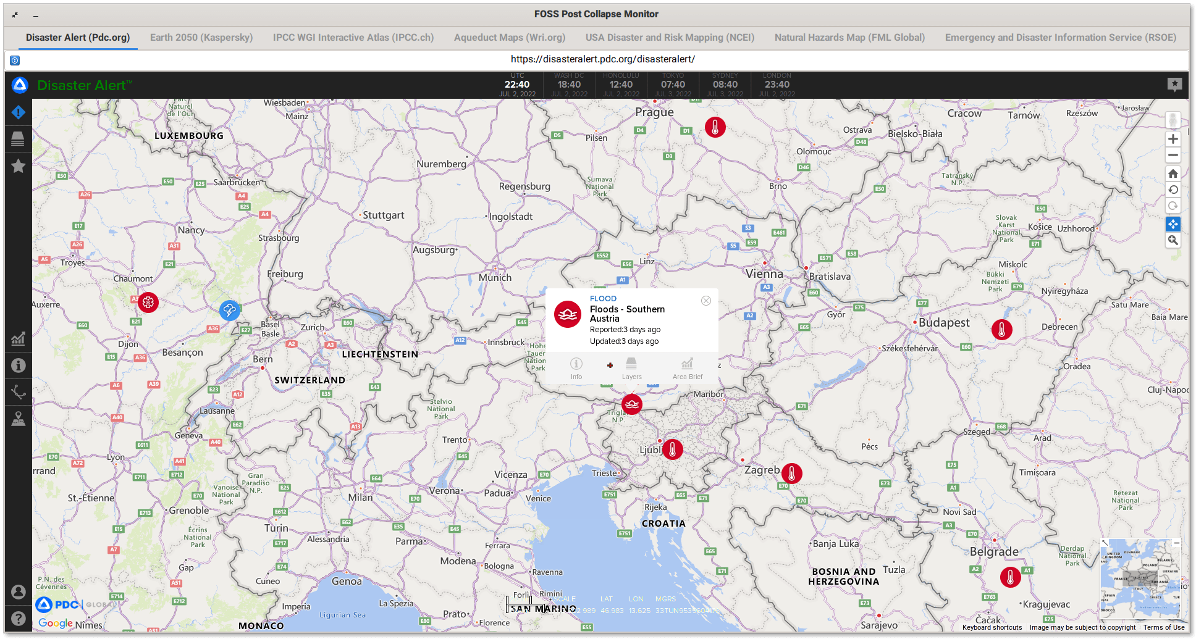Zoom in the map with plus button
Screen dimensions: 1196x639
1173,139
